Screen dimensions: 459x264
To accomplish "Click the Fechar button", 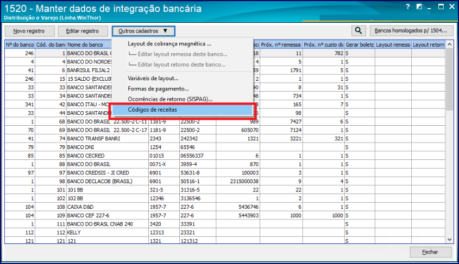I will [430, 252].
